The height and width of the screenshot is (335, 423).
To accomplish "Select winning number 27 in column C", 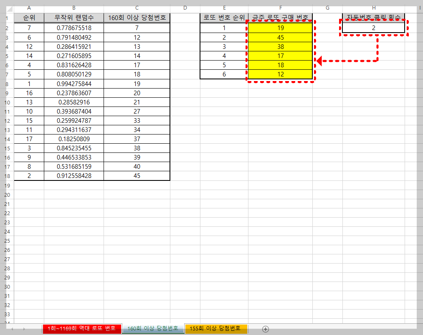I will (x=137, y=111).
